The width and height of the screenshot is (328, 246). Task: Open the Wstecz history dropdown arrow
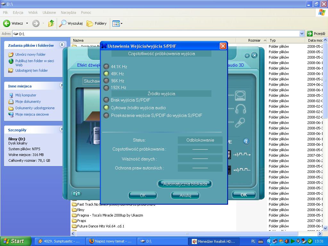27,23
